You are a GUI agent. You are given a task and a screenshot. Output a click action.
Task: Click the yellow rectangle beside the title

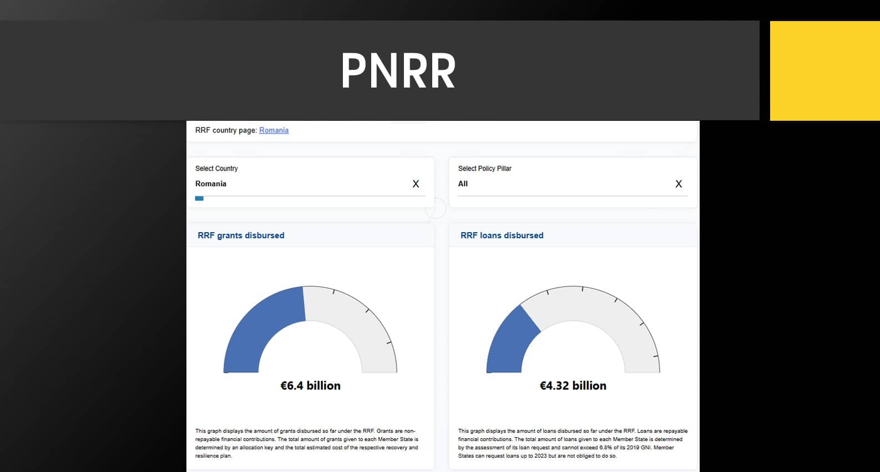825,71
